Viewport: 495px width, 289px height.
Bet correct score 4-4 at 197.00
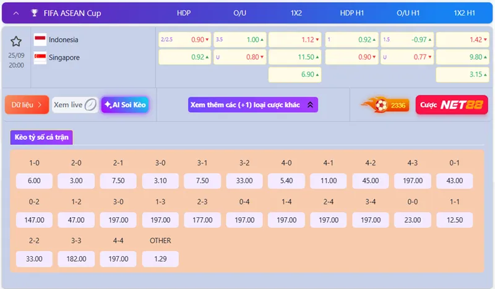coord(118,259)
